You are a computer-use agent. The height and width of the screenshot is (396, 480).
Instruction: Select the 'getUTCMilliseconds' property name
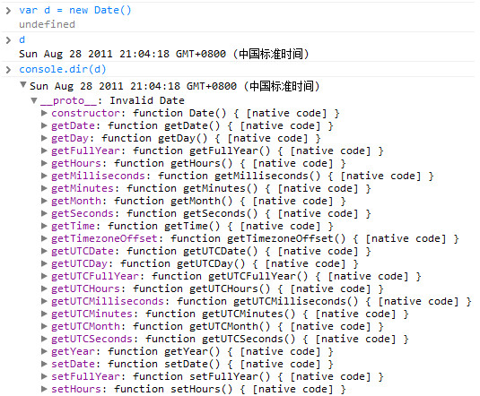(x=108, y=301)
